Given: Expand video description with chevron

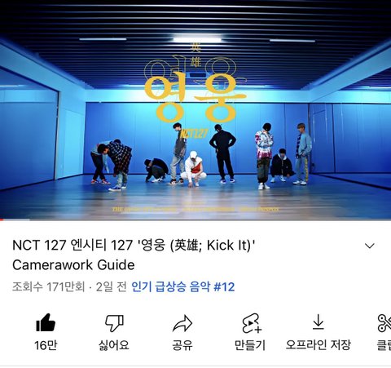Looking at the screenshot, I should tap(370, 246).
